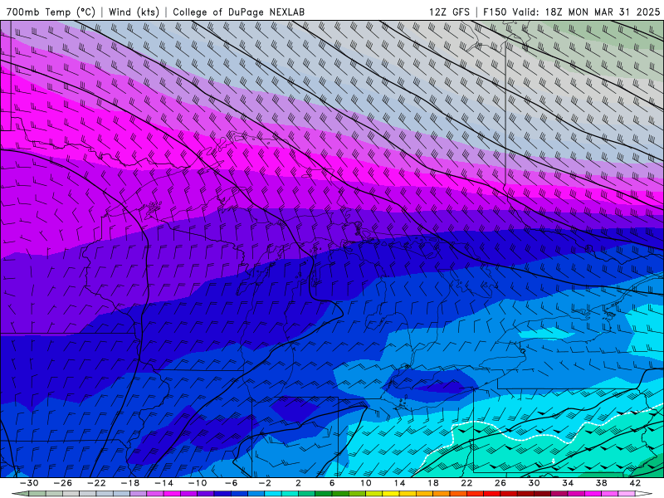The image size is (664, 498).
Task: Click the 14 colorbar label
Action: pyautogui.click(x=399, y=483)
